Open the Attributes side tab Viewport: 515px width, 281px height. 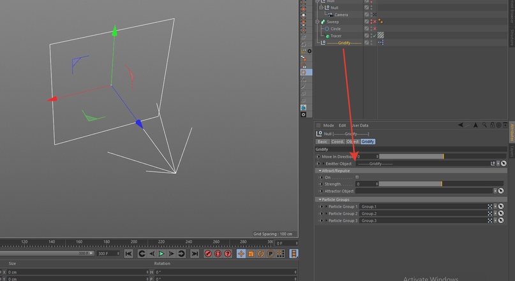(512, 133)
